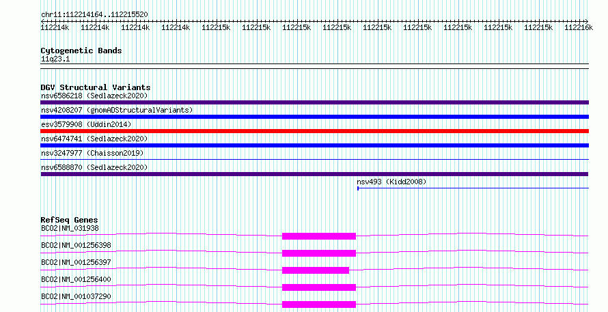This screenshot has width=608, height=312.
Task: Click purple bar under nsv6586218
Action: [x=314, y=102]
